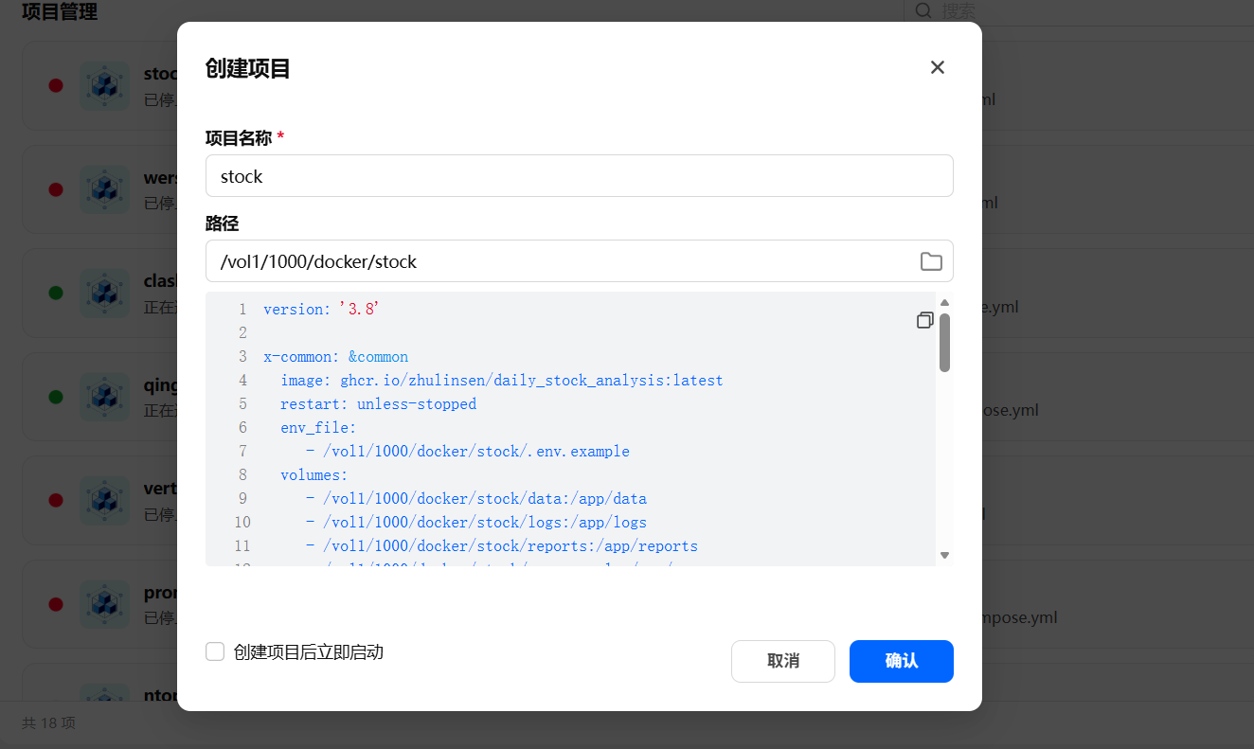This screenshot has height=749, width=1254.
Task: Click the data:/app/data volume line
Action: click(x=476, y=499)
